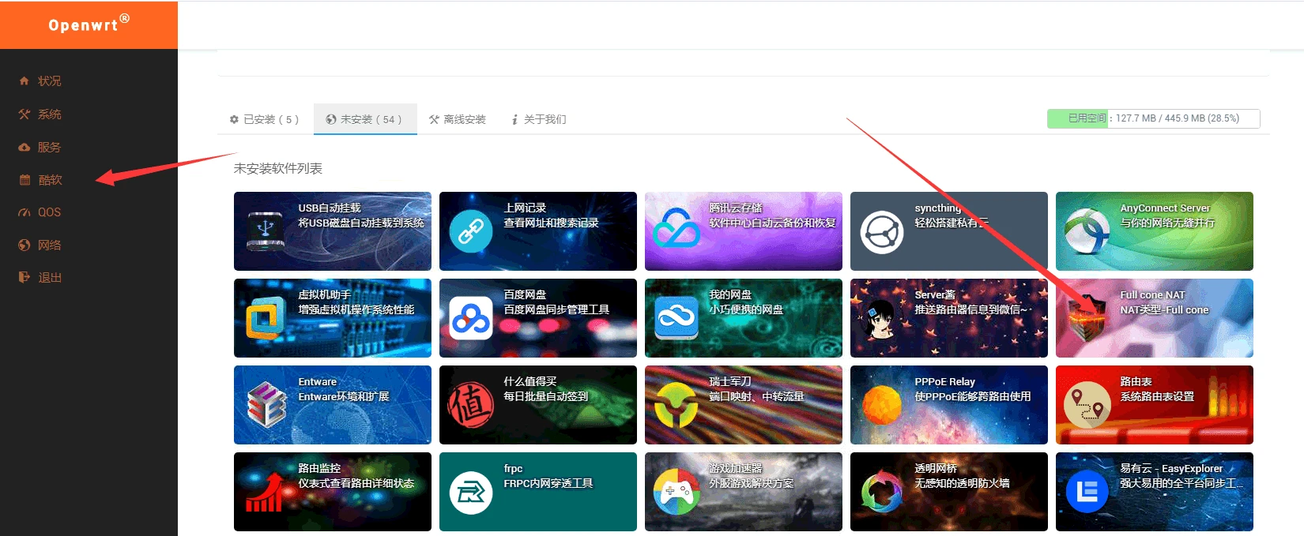The height and width of the screenshot is (536, 1304).
Task: Open the 关于我们 tab
Action: coord(538,119)
